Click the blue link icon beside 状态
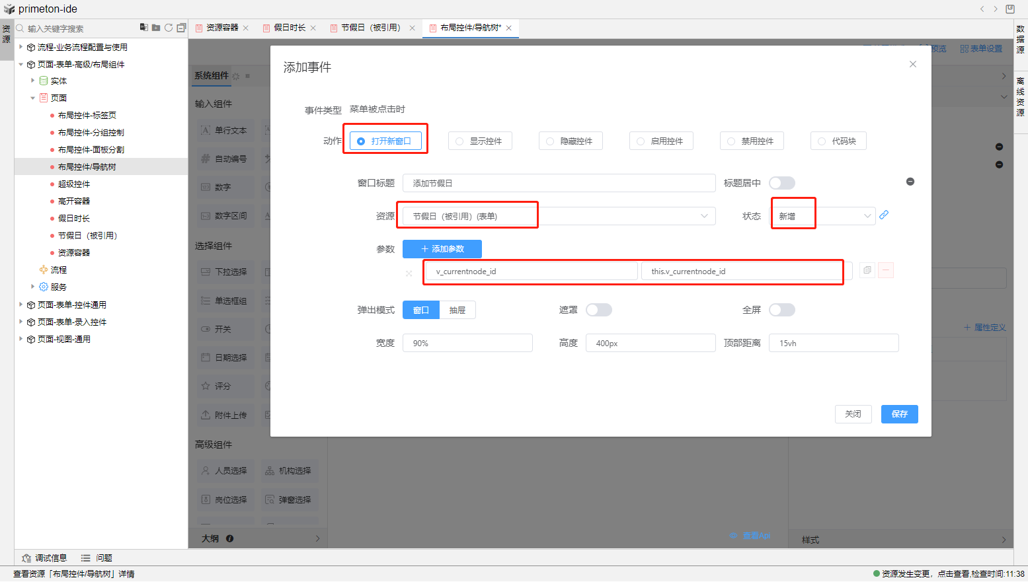This screenshot has height=582, width=1028. pos(884,215)
